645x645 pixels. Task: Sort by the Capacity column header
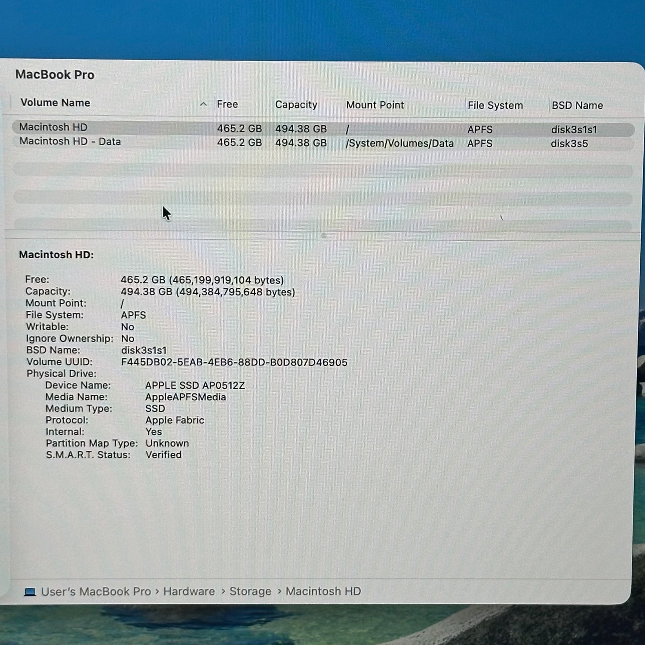click(x=296, y=105)
